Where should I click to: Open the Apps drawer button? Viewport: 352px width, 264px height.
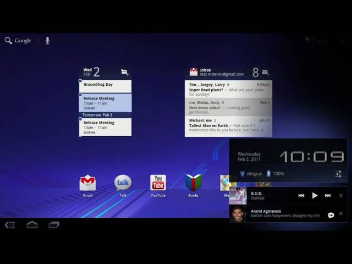click(x=317, y=41)
